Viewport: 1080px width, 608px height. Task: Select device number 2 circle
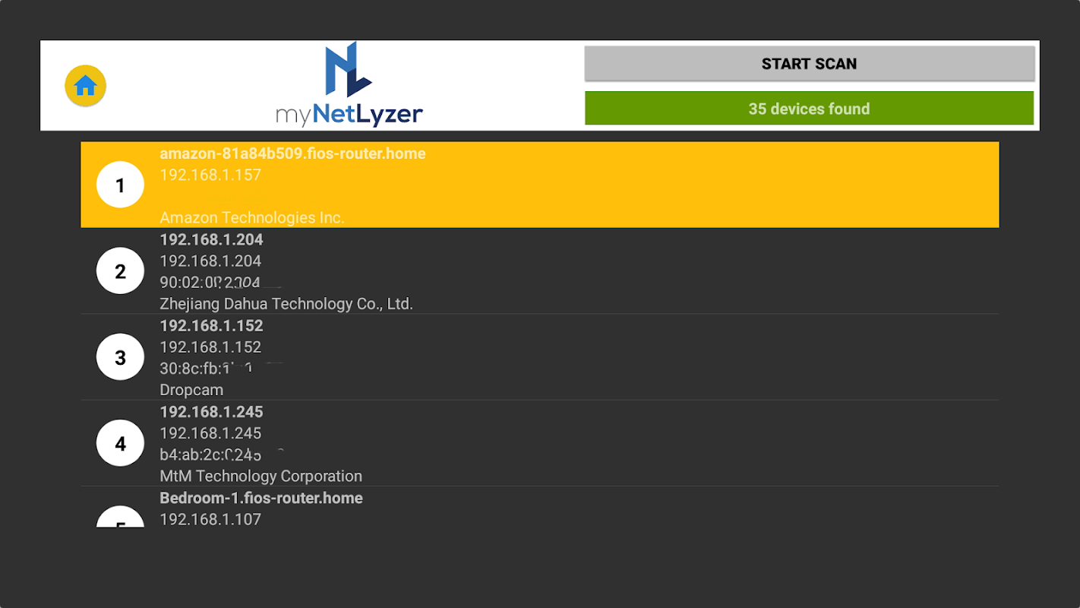coord(120,271)
